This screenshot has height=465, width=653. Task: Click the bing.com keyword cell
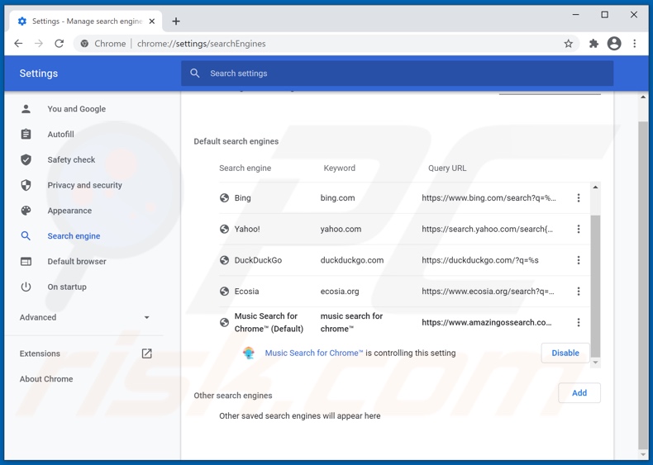point(337,197)
